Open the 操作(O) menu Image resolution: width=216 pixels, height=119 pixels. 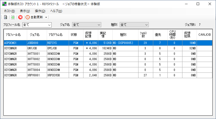point(40,11)
